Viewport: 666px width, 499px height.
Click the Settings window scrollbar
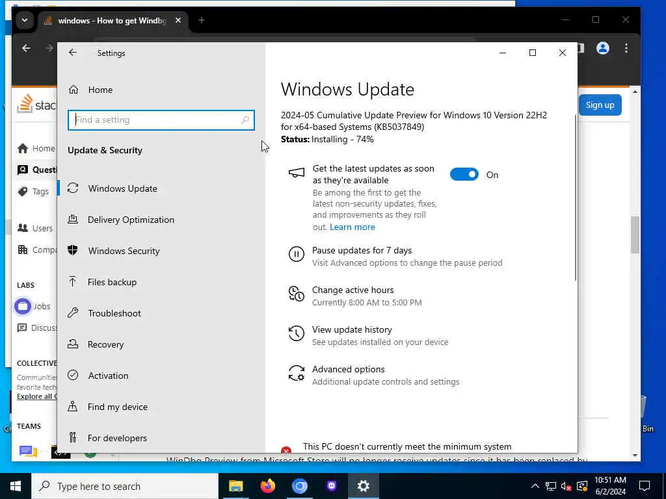(x=576, y=198)
